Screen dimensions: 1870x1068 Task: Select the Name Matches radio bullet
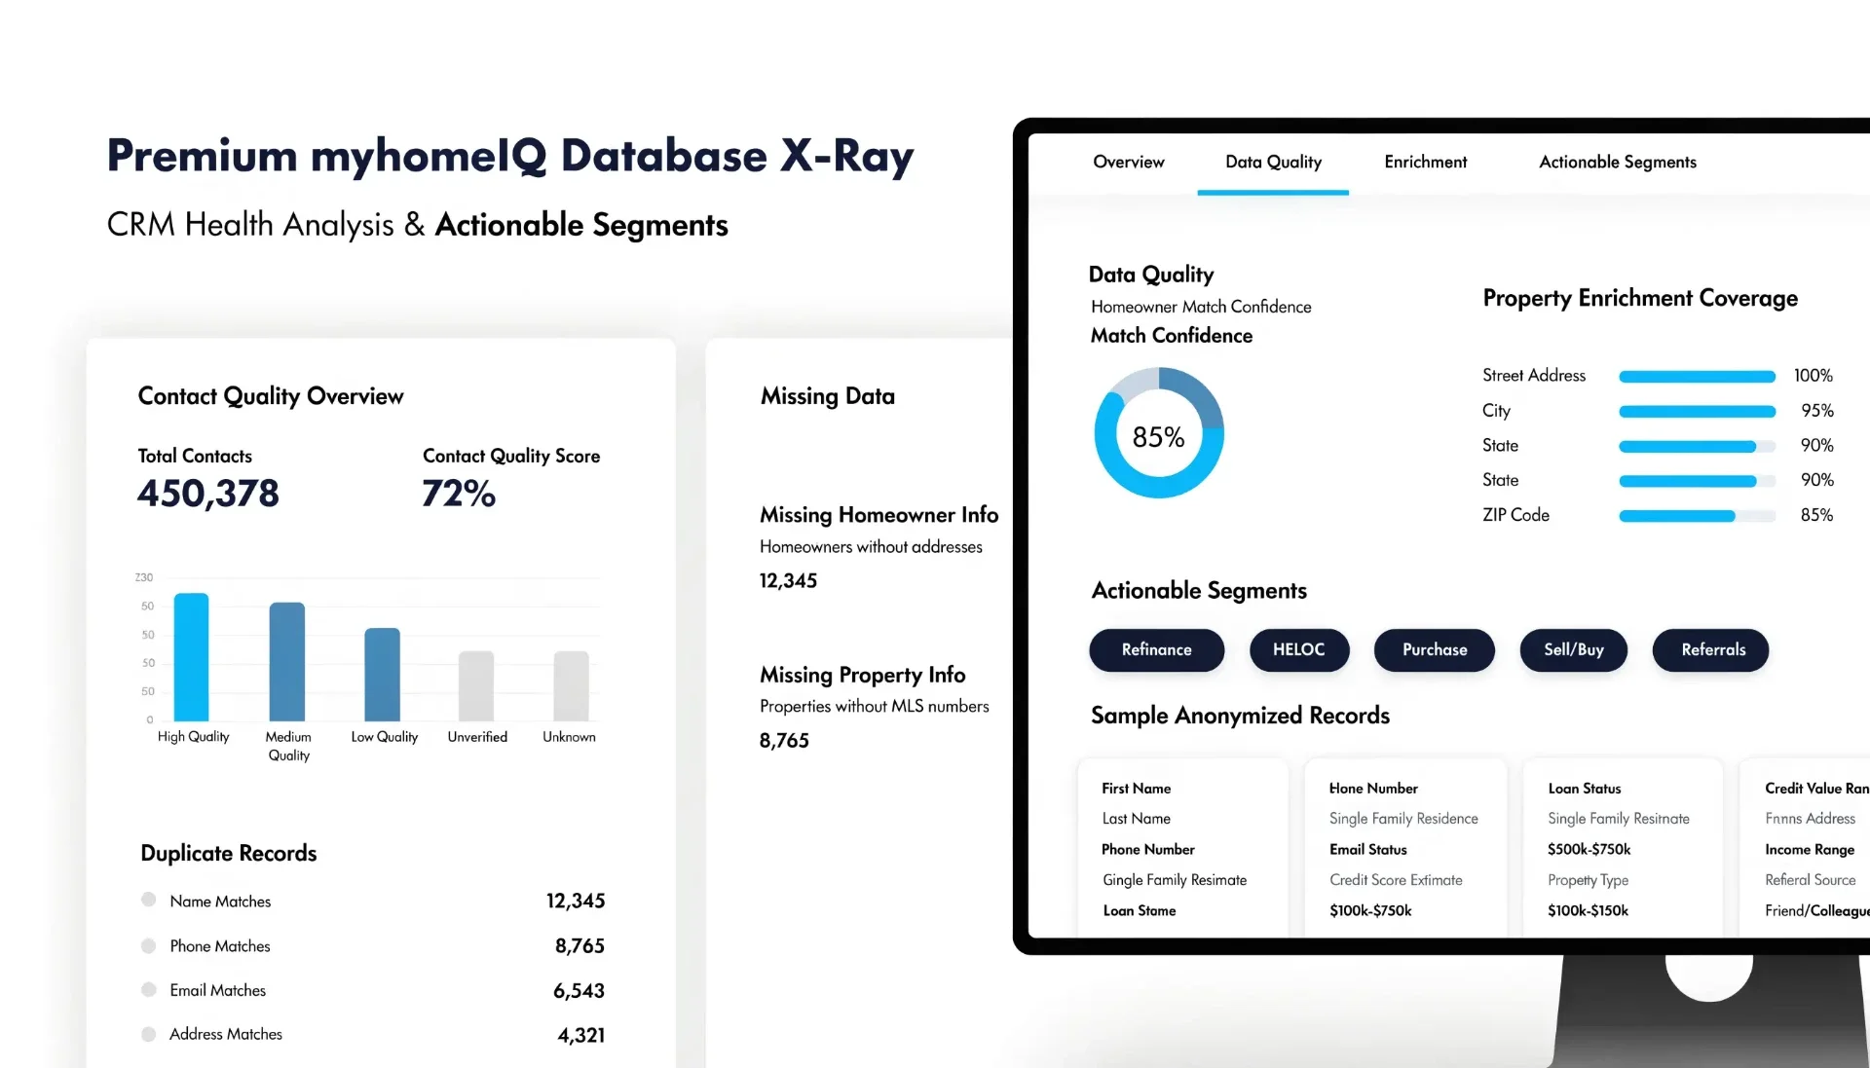pyautogui.click(x=148, y=900)
